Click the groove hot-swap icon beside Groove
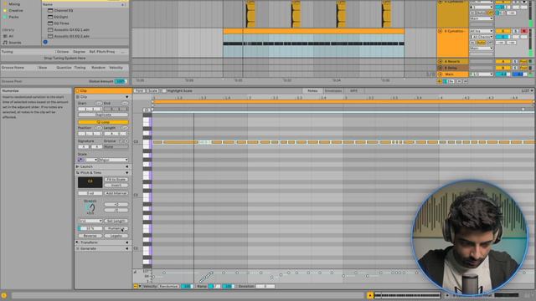The height and width of the screenshot is (301, 536). 121,141
